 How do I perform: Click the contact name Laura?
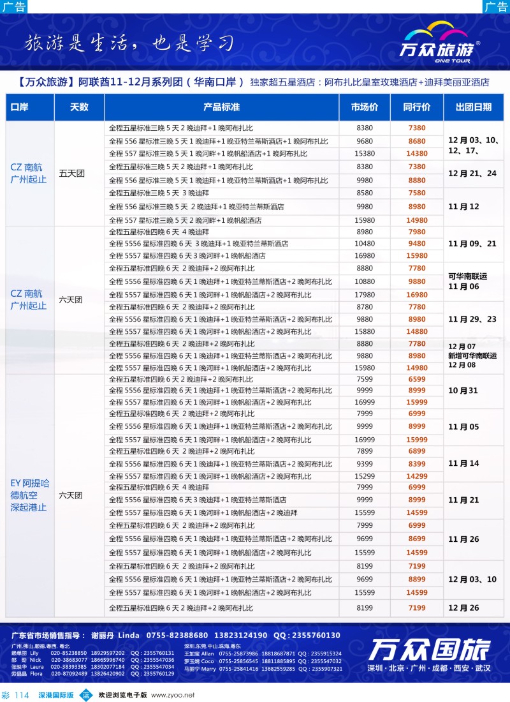pyautogui.click(x=37, y=667)
